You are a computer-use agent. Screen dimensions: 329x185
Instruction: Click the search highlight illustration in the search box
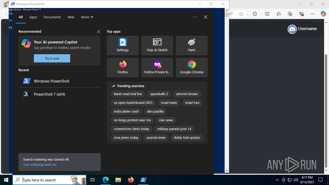pyautogui.click(x=78, y=180)
